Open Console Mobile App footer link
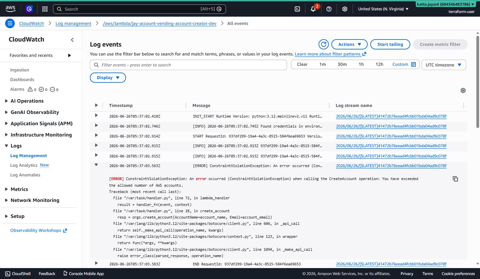Image resolution: width=480 pixels, height=279 pixels. [83, 274]
